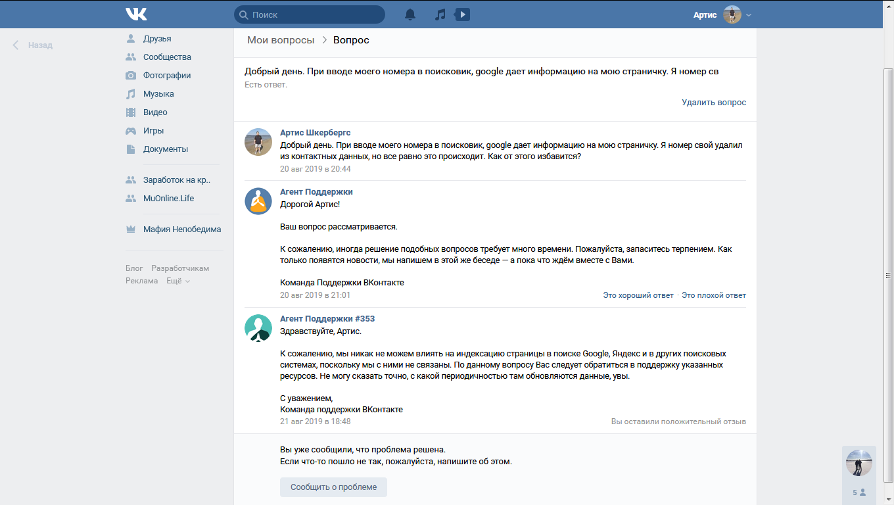Click the orange Агент Поддержки avatar
The height and width of the screenshot is (505, 894).
tap(258, 201)
